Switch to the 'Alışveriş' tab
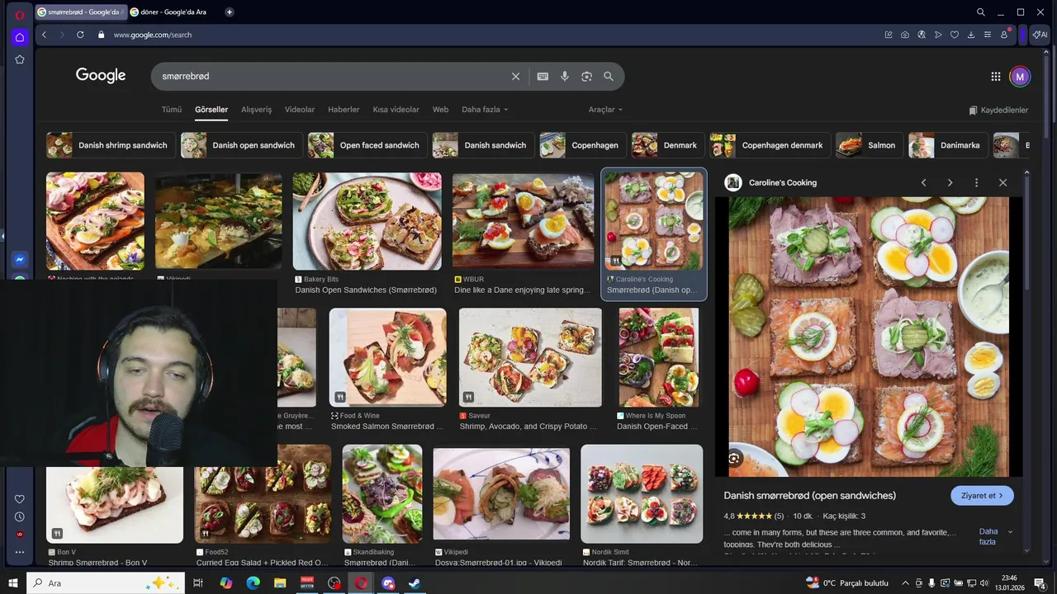Viewport: 1057px width, 594px height. coord(256,110)
